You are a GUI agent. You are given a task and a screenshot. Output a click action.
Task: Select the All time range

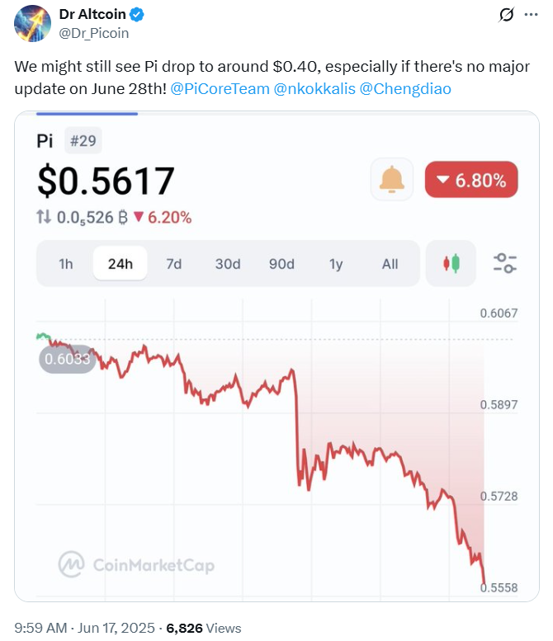point(390,264)
